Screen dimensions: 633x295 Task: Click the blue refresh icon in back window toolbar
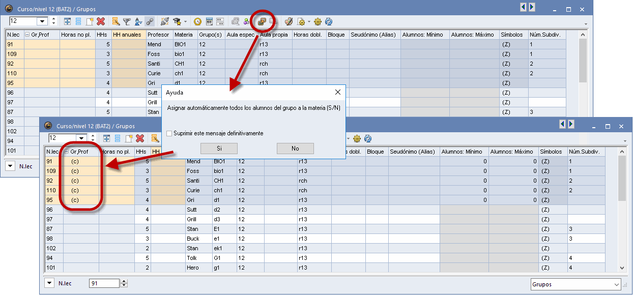(x=329, y=21)
